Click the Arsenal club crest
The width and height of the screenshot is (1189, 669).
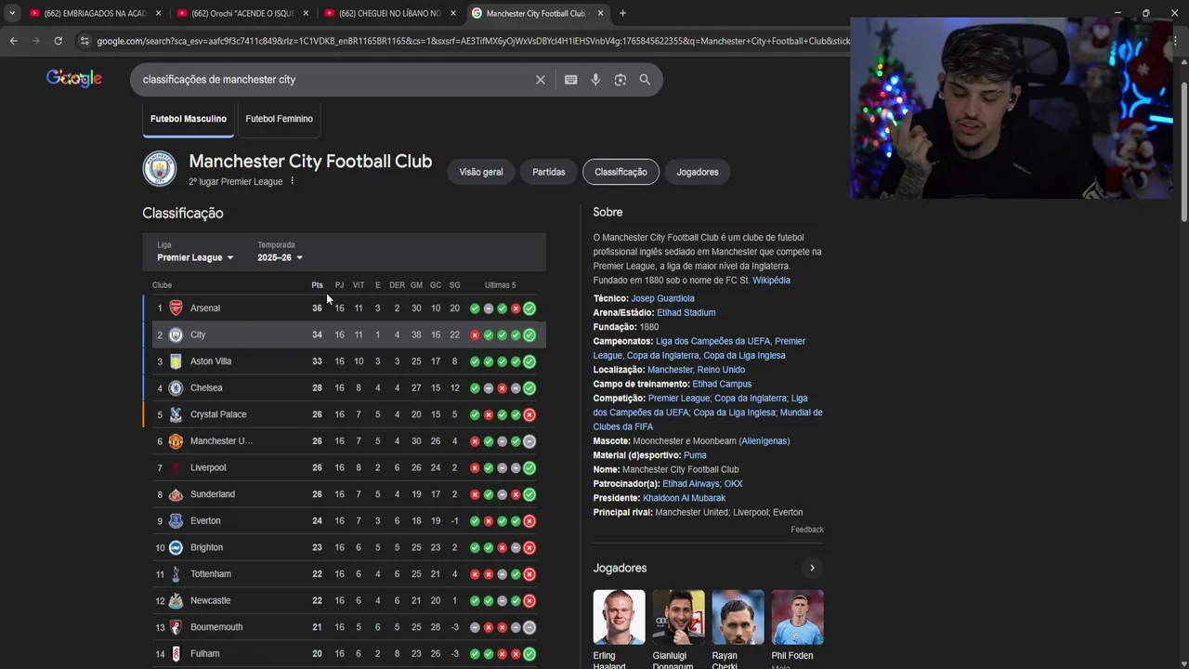176,308
